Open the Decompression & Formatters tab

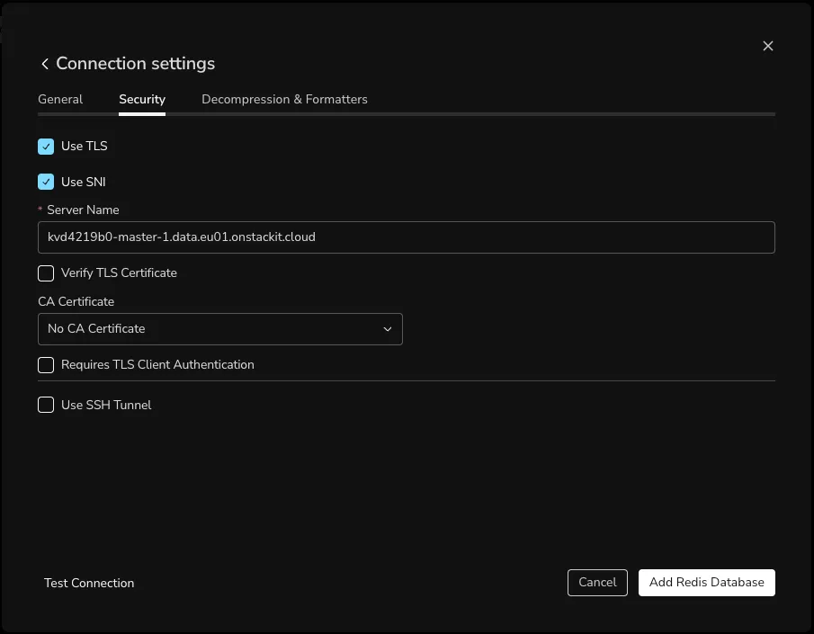284,99
